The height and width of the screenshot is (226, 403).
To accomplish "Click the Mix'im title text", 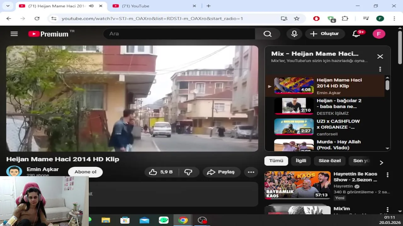I will 342,209.
